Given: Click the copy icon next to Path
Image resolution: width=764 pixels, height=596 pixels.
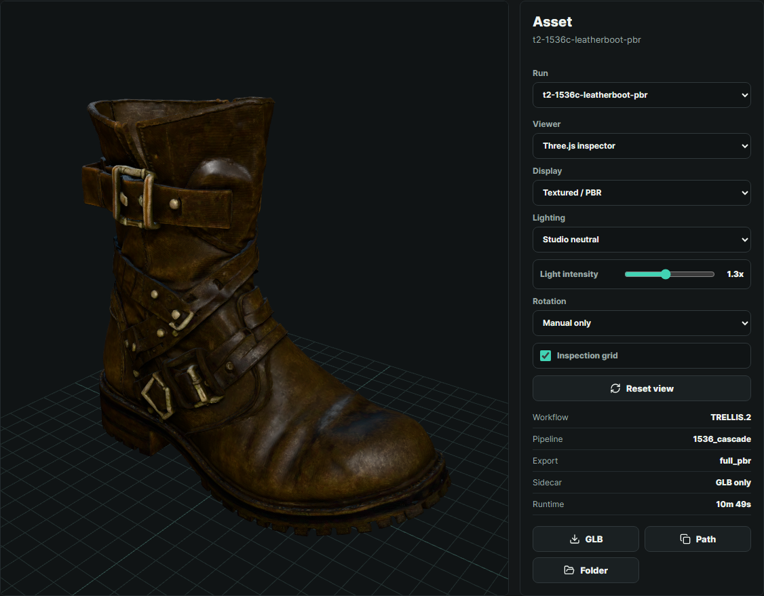Looking at the screenshot, I should (685, 539).
